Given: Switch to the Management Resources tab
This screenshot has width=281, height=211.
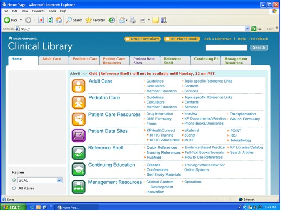Looking at the screenshot, I should (236, 60).
